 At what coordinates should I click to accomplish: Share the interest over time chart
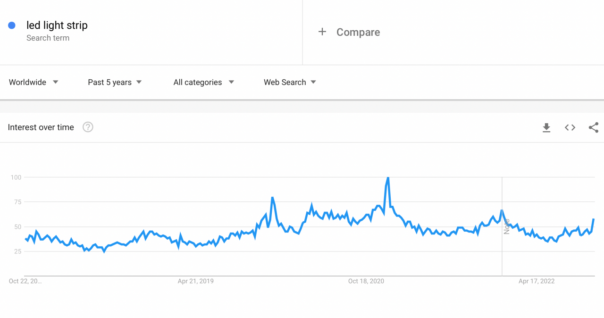(593, 127)
